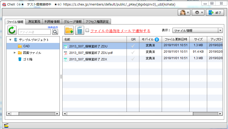The height and width of the screenshot is (129, 228).
Task: Click the 終了 exit button
Action: (x=215, y=12)
